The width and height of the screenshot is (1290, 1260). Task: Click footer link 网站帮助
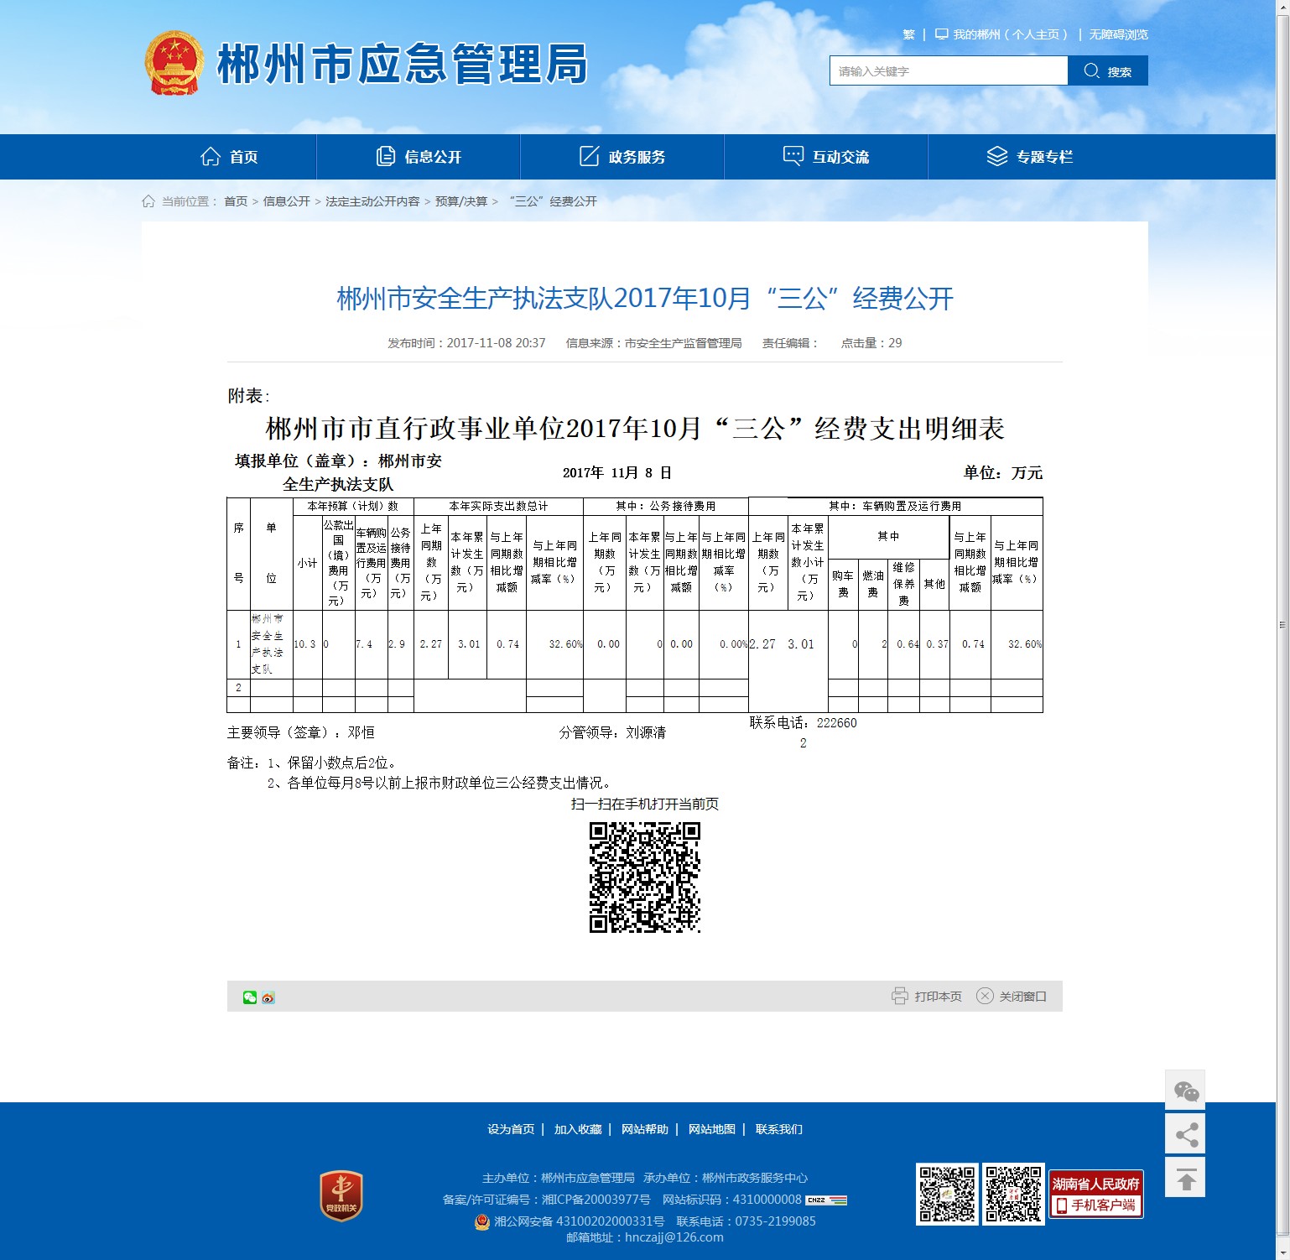tap(645, 1129)
